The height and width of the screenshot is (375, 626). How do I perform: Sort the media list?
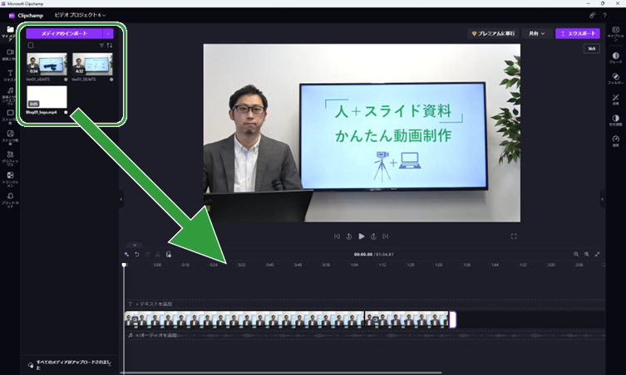(110, 46)
